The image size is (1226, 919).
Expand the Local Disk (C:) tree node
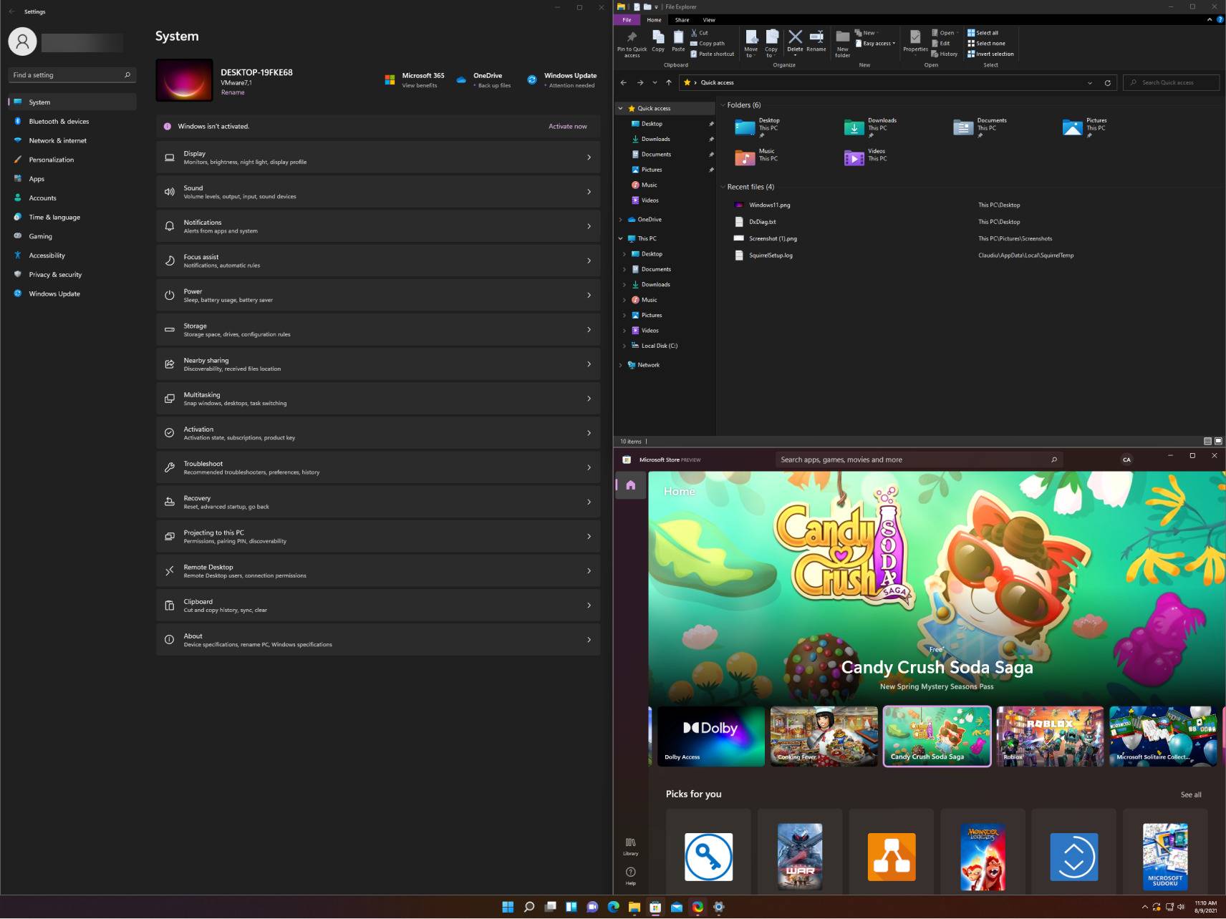point(623,345)
